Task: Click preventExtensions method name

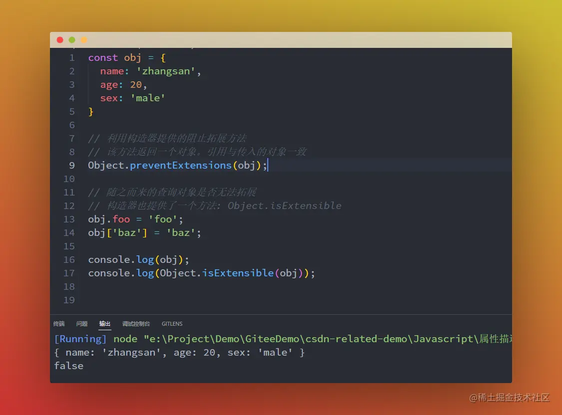Action: 181,165
